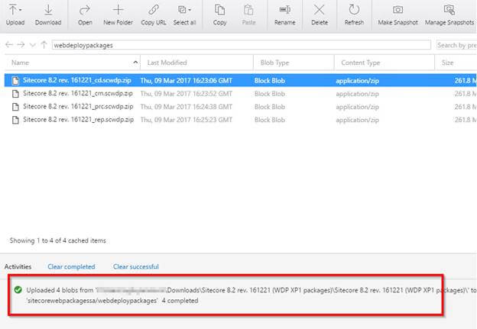Click file icon of the cd.scwdp.zip row
477x329 pixels.
pos(15,80)
